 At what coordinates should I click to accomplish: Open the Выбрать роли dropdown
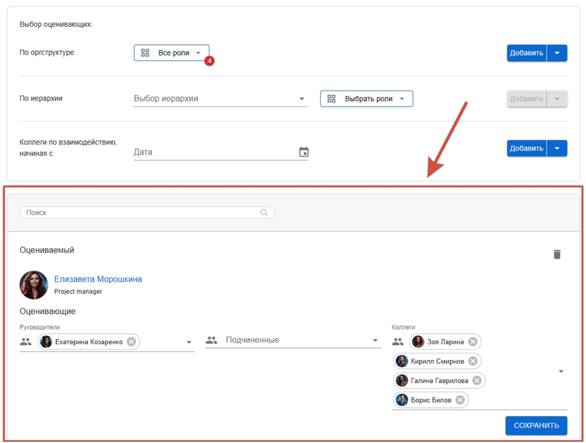coord(366,99)
